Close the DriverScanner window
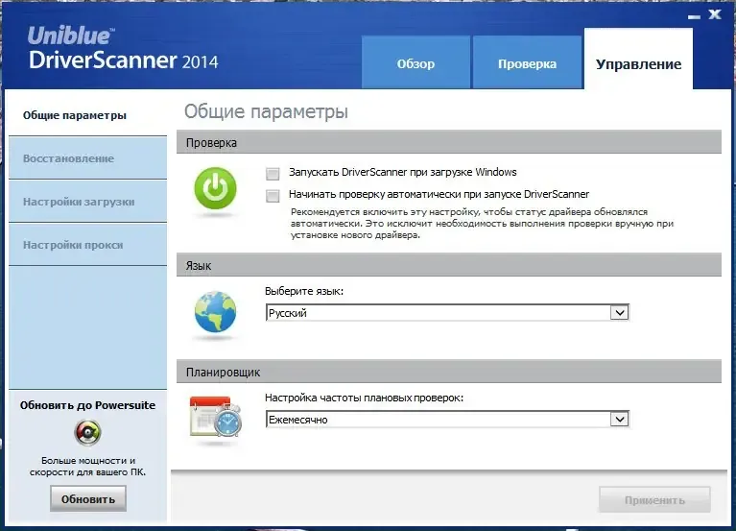736x531 pixels. coord(714,14)
